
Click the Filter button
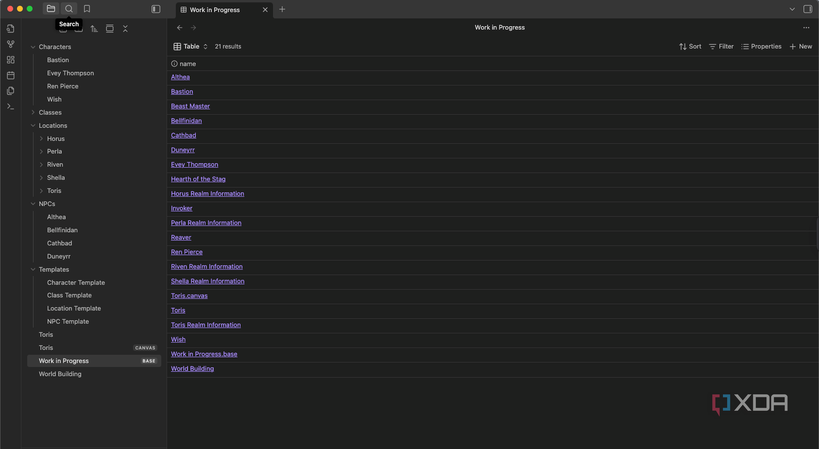tap(721, 46)
